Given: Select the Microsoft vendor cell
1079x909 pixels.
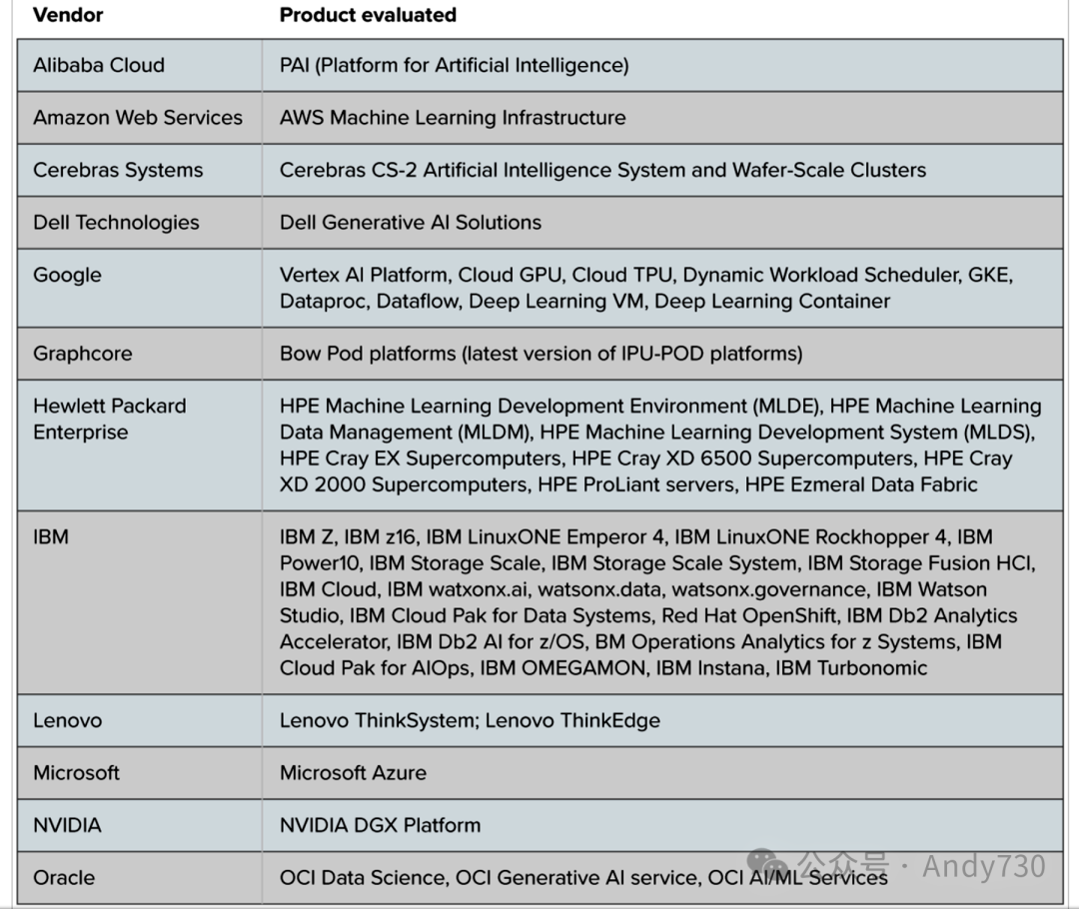Looking at the screenshot, I should pos(140,773).
